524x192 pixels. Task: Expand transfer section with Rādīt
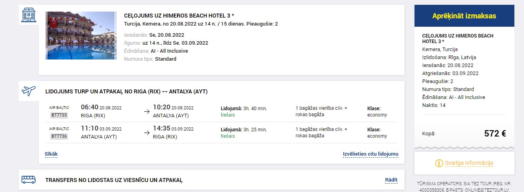click(x=391, y=180)
